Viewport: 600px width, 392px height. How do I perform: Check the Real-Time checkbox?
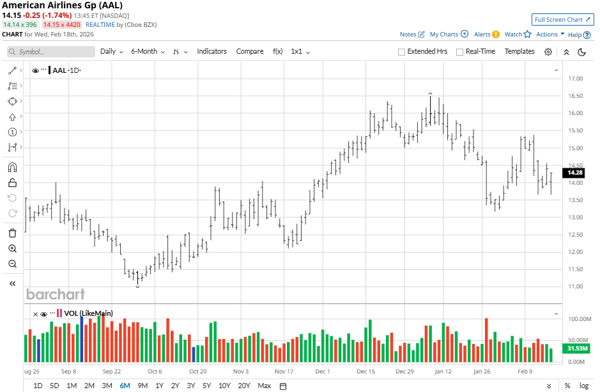(x=459, y=52)
